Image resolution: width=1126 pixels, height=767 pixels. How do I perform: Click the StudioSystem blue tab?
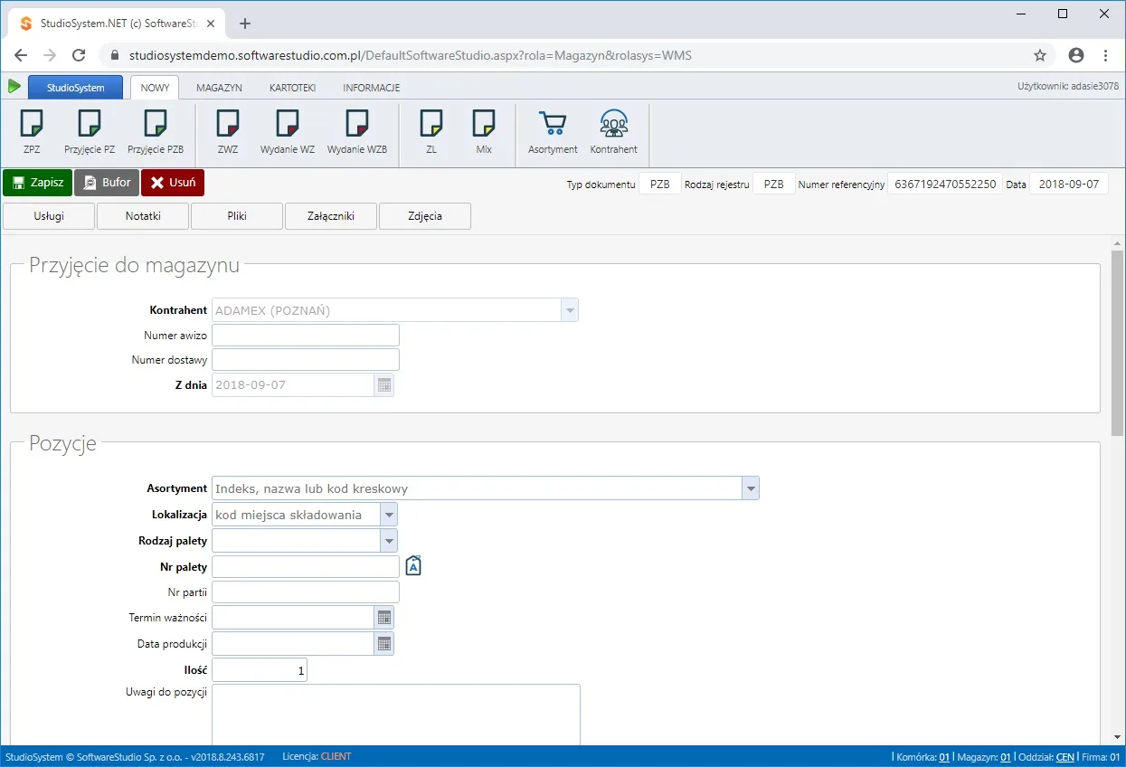pyautogui.click(x=76, y=88)
